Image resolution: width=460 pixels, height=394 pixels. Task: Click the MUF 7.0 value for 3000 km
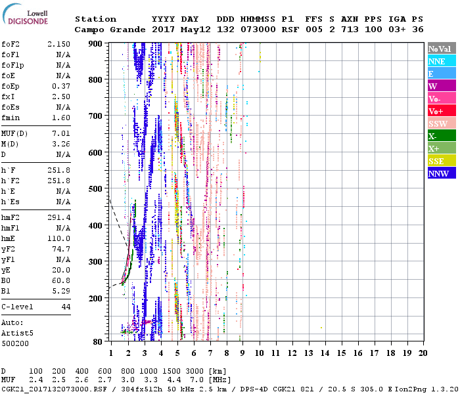[x=197, y=380]
